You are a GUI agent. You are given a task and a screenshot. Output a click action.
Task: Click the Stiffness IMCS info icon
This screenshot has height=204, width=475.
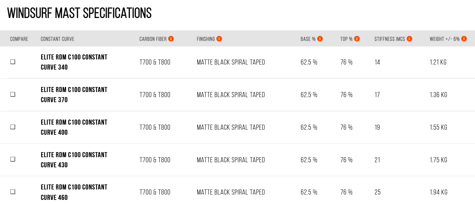(409, 39)
